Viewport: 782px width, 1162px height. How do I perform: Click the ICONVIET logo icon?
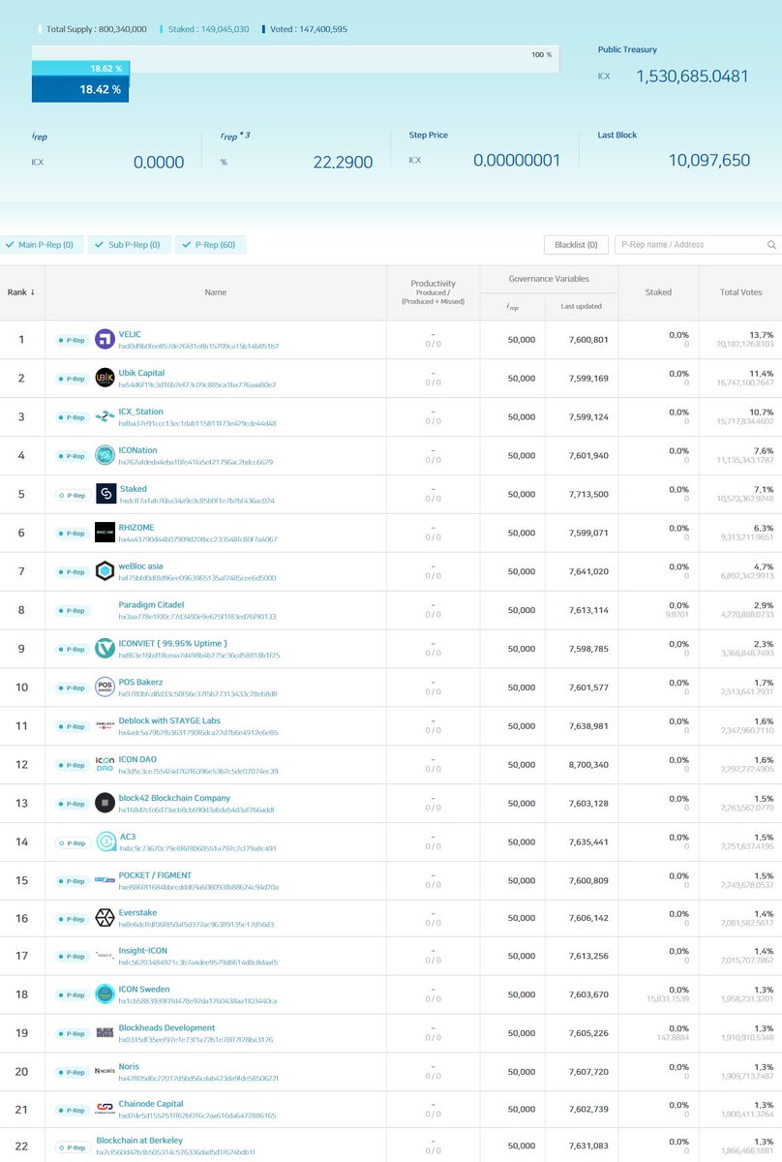[x=105, y=649]
